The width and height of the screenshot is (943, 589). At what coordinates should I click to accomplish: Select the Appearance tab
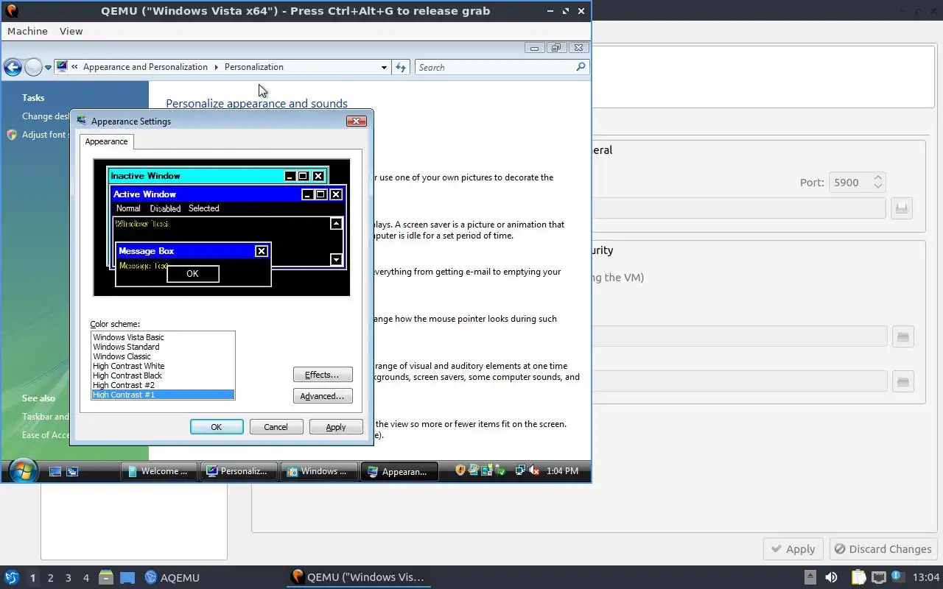(x=106, y=141)
